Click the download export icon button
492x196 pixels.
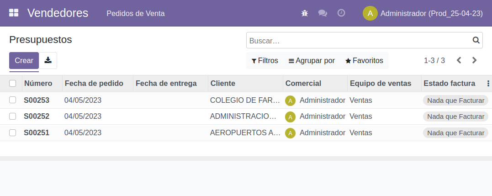click(48, 60)
